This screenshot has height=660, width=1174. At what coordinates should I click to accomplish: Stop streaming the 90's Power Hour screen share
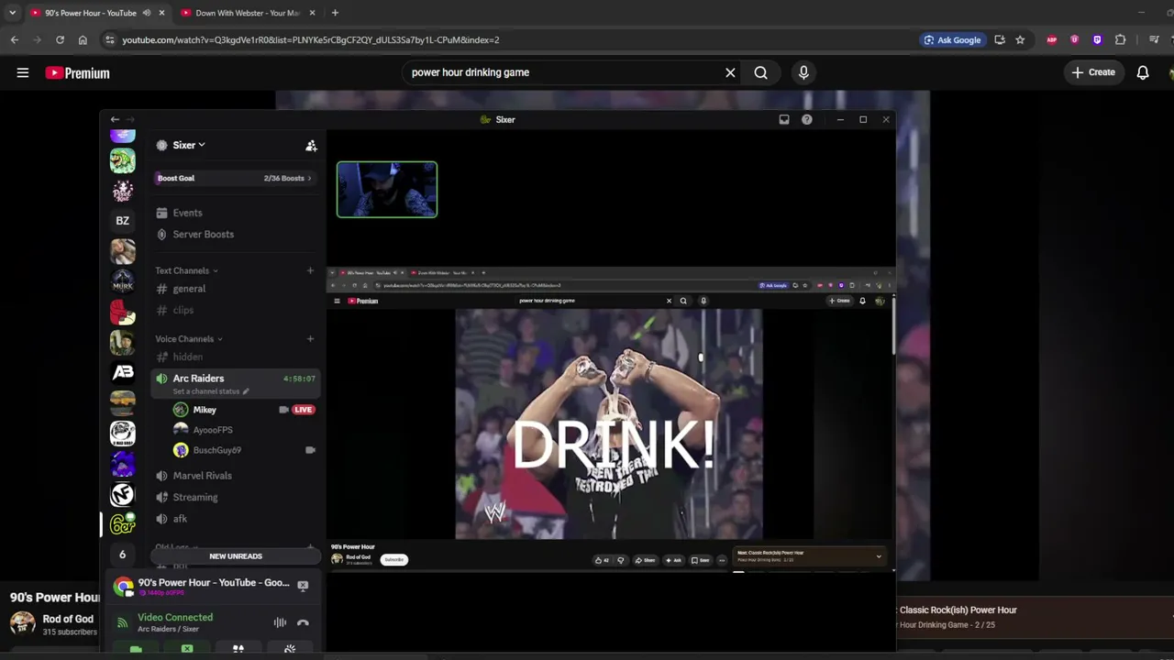click(303, 585)
